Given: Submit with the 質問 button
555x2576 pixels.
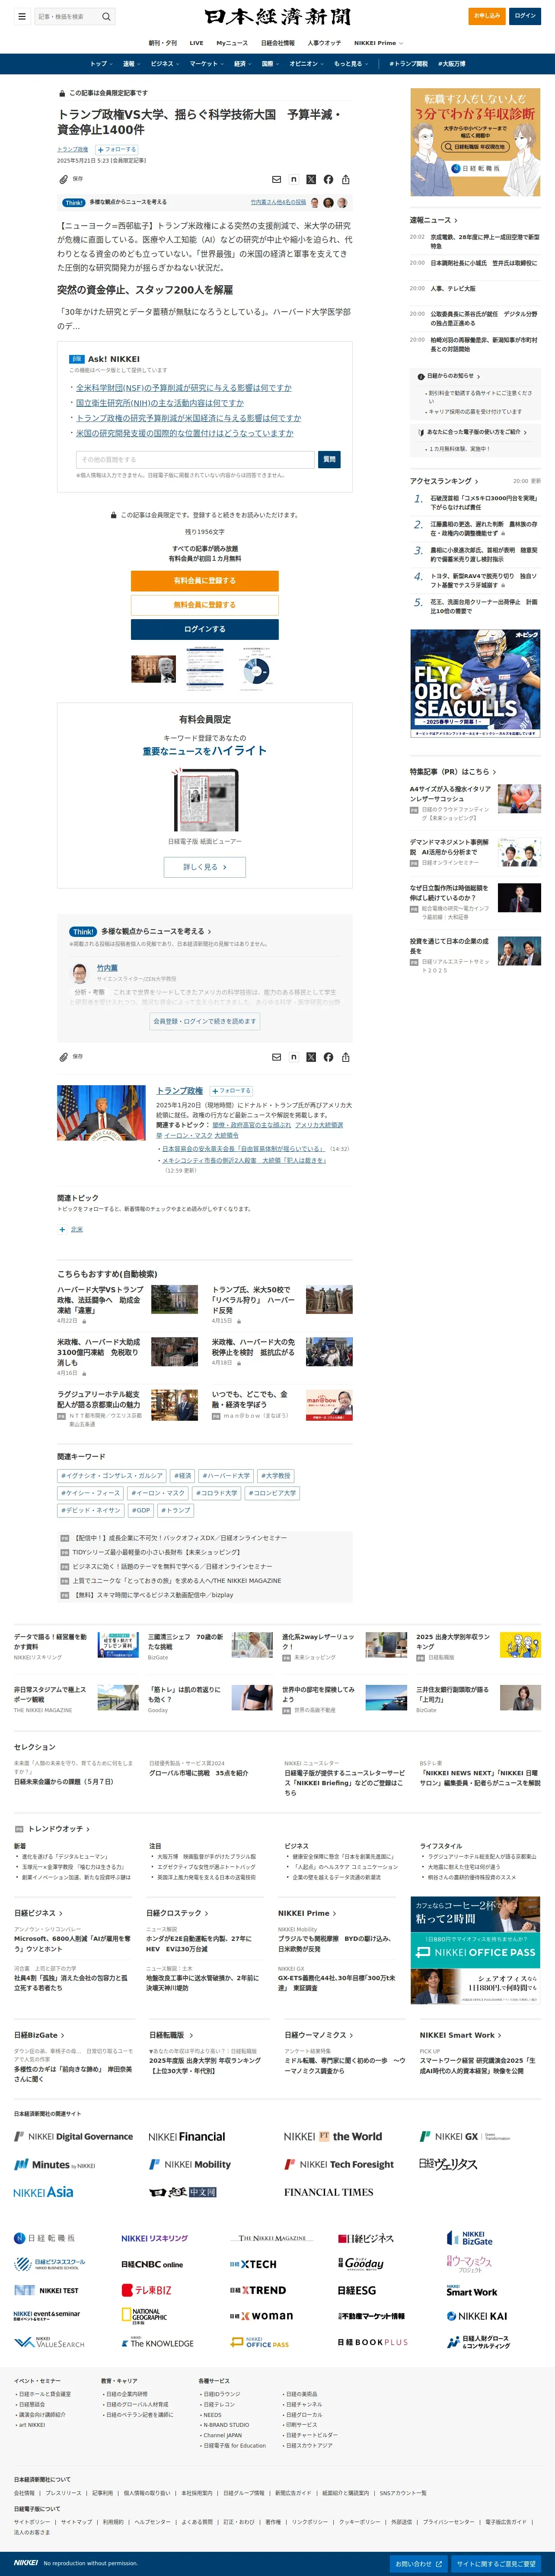Looking at the screenshot, I should click(x=329, y=460).
